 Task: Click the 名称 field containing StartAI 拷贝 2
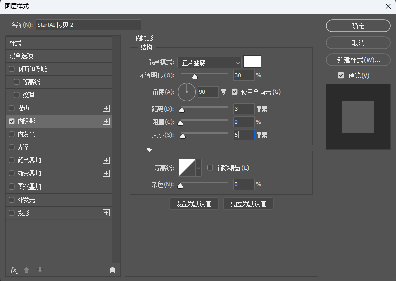coord(89,25)
